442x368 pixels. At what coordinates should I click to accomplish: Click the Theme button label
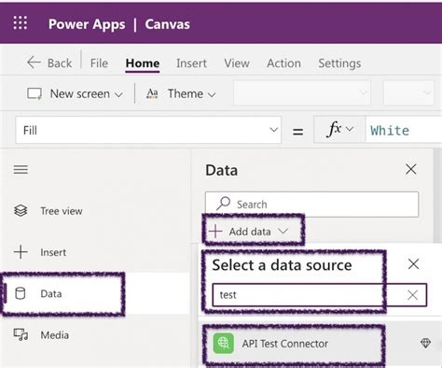[186, 93]
